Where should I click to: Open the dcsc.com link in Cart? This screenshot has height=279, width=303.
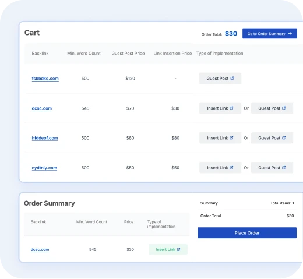point(42,108)
